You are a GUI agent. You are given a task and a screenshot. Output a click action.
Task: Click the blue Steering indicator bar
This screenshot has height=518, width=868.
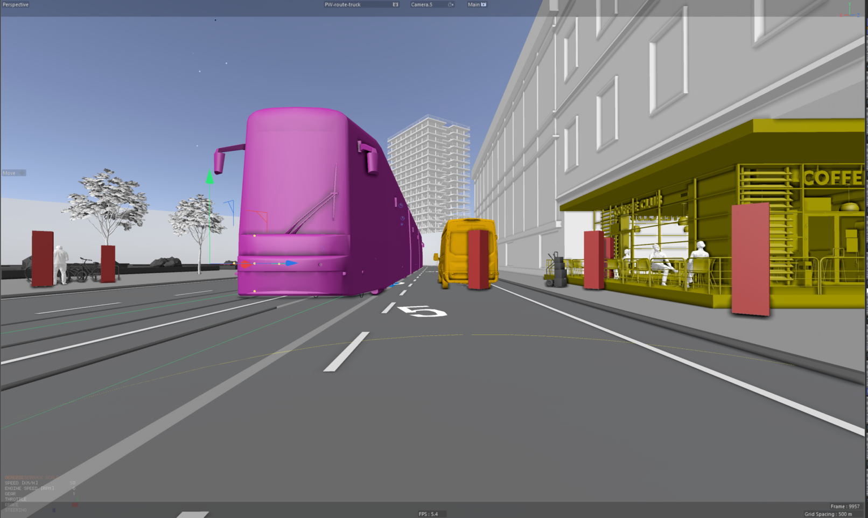pos(54,510)
